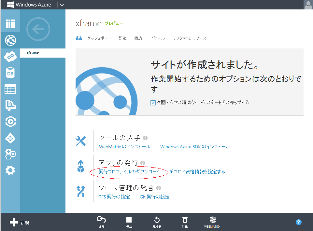313x231 pixels.
Task: Select the All Items grid icon at top
Action: [10, 24]
